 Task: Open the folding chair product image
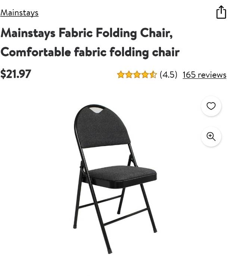point(115,179)
